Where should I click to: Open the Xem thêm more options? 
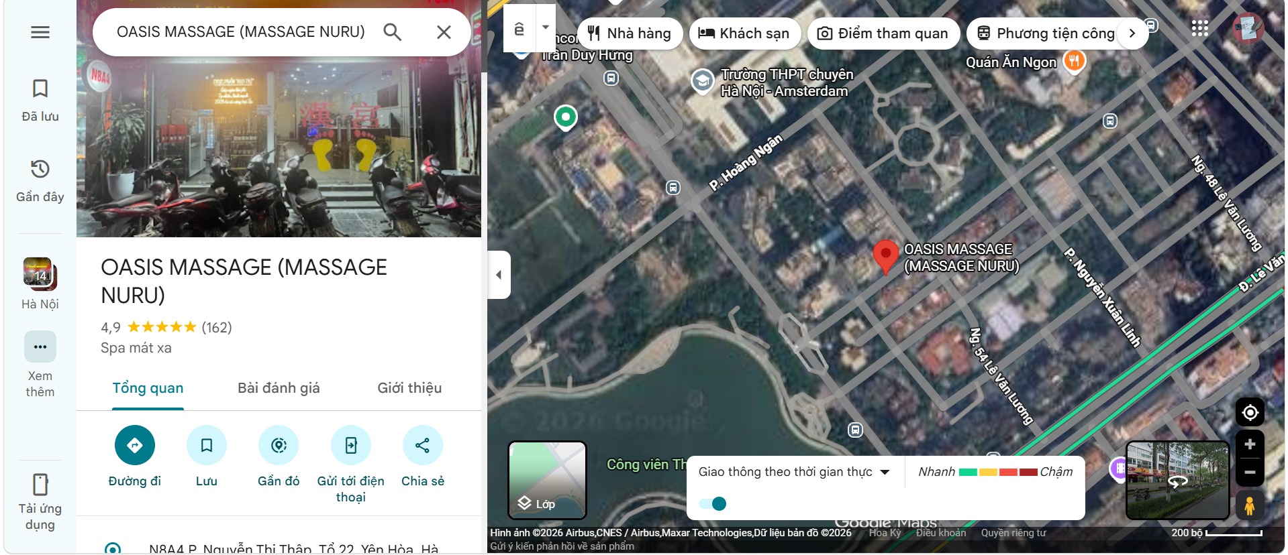coord(40,365)
